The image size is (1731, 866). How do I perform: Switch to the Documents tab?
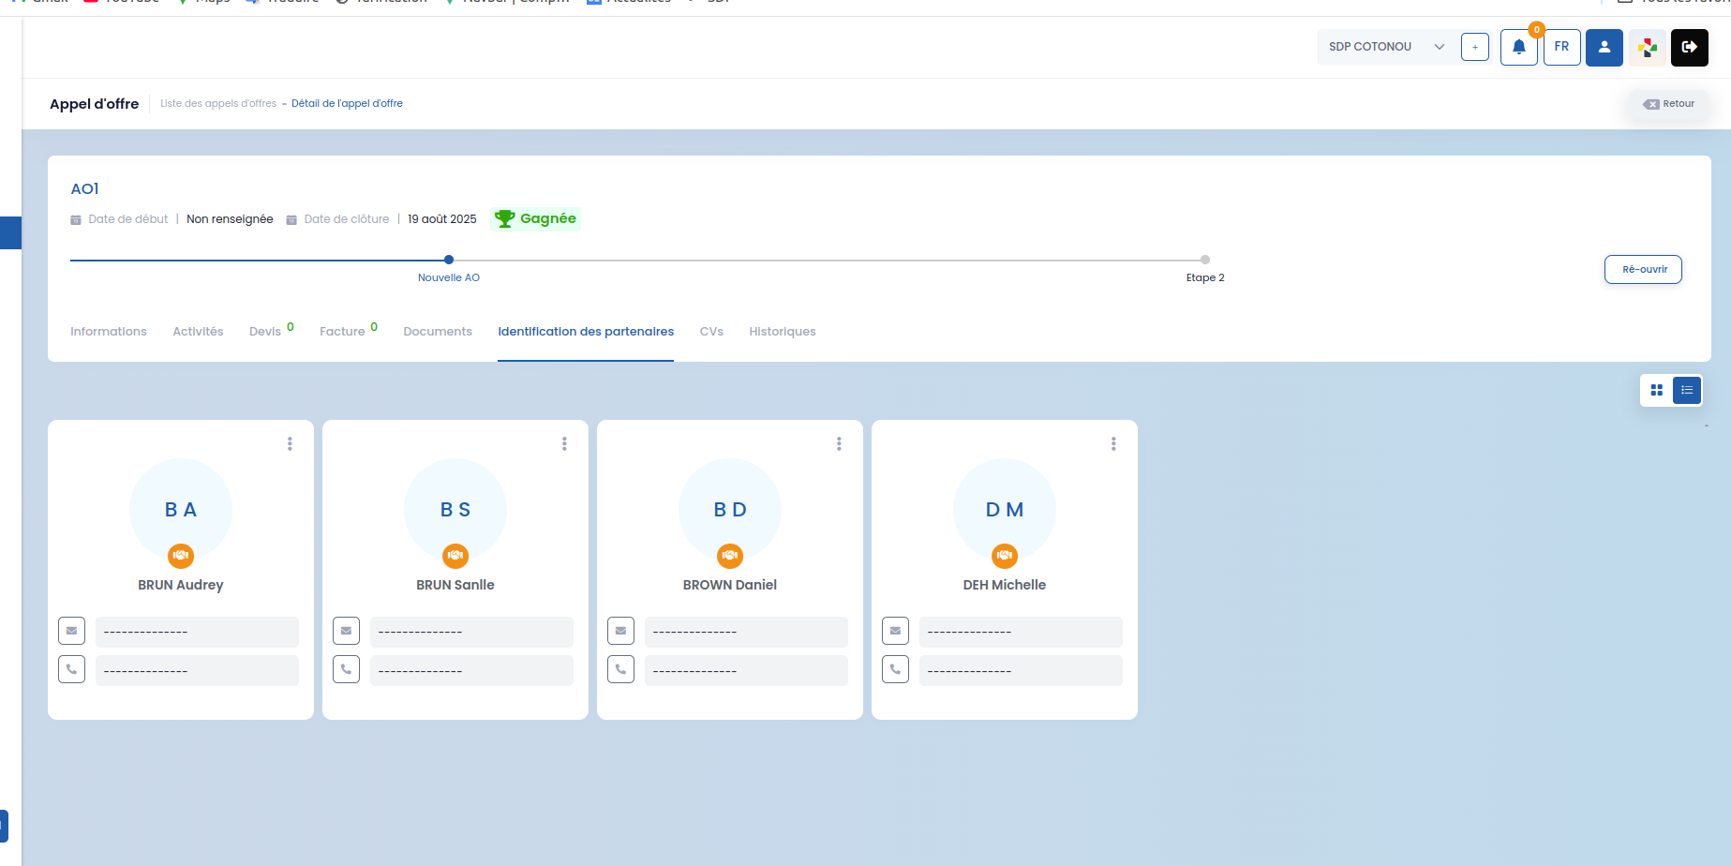438,332
